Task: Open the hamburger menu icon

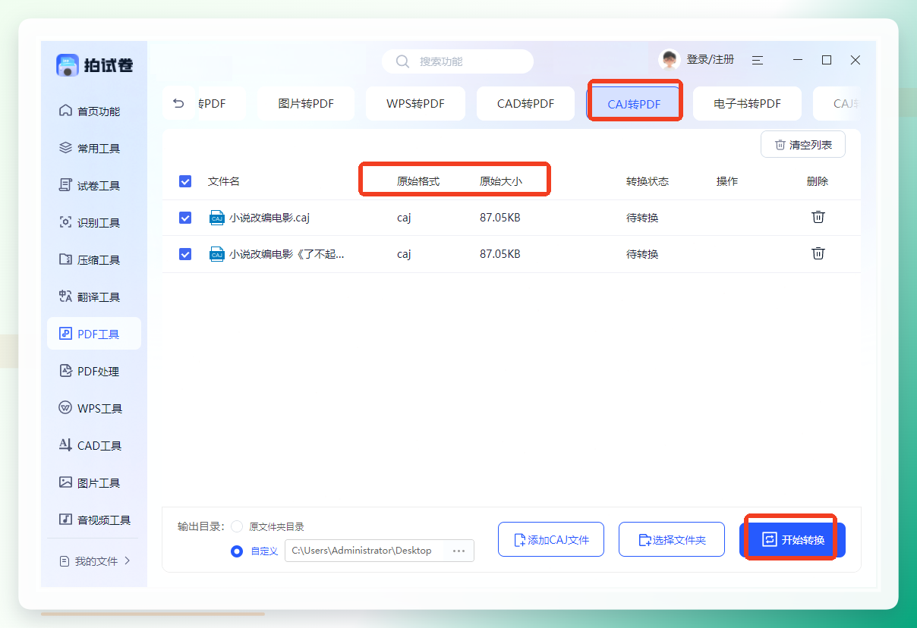Action: [758, 60]
